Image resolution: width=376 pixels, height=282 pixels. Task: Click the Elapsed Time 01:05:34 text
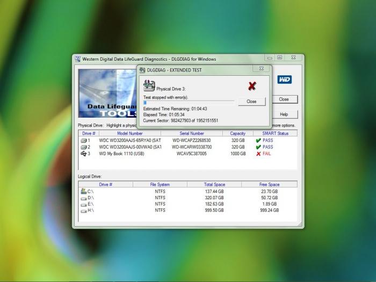click(164, 114)
